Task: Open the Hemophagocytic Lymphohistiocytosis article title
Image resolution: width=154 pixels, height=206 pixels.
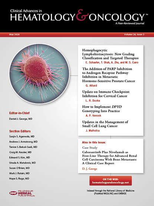Action: coord(110,54)
